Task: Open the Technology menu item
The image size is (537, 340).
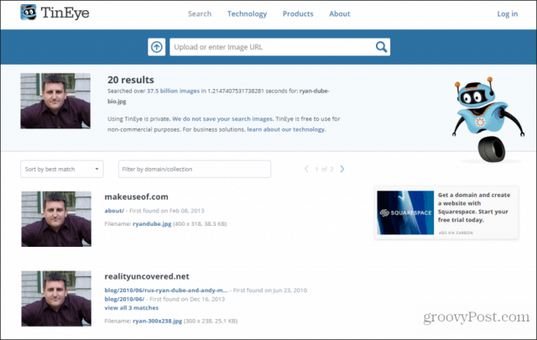Action: [x=247, y=13]
